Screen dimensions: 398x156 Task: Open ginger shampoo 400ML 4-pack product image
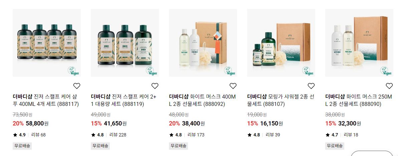(47, 43)
